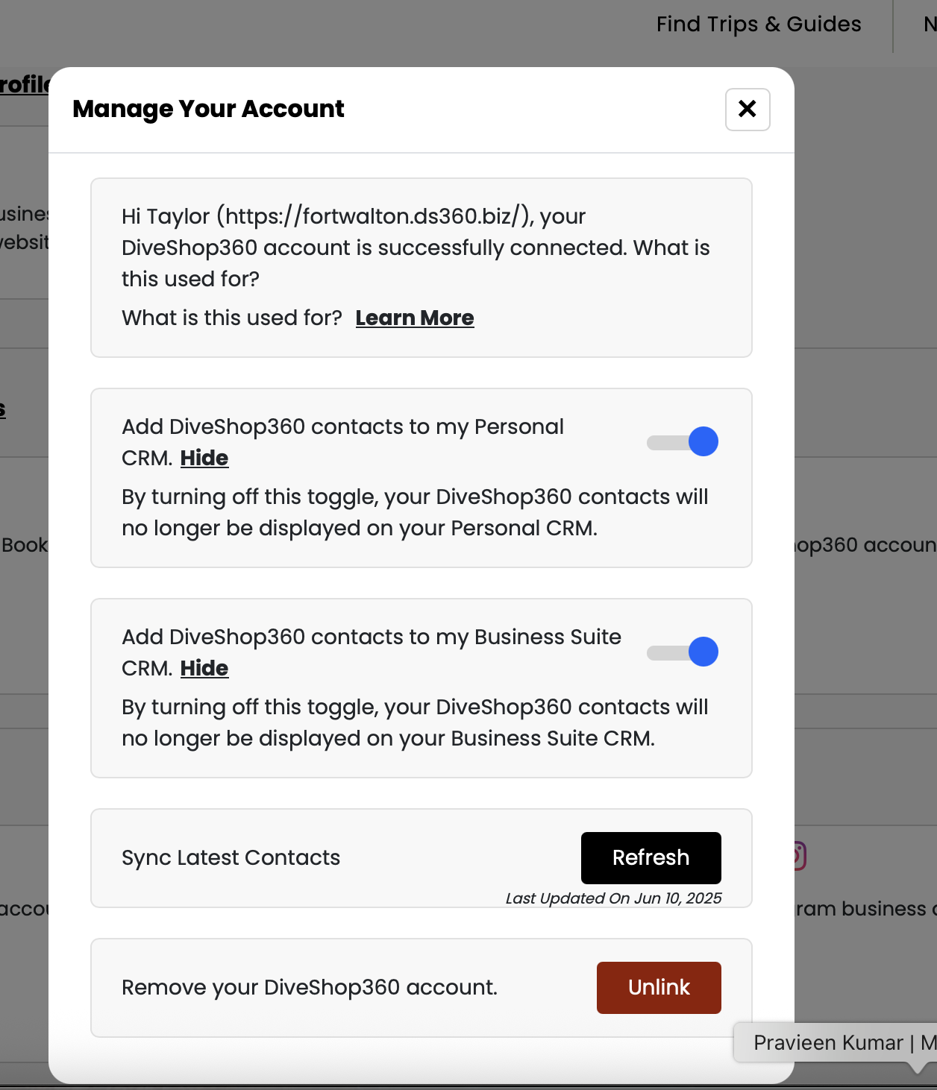Click the Business Suite CRM explanation text
The image size is (937, 1090).
(x=414, y=723)
